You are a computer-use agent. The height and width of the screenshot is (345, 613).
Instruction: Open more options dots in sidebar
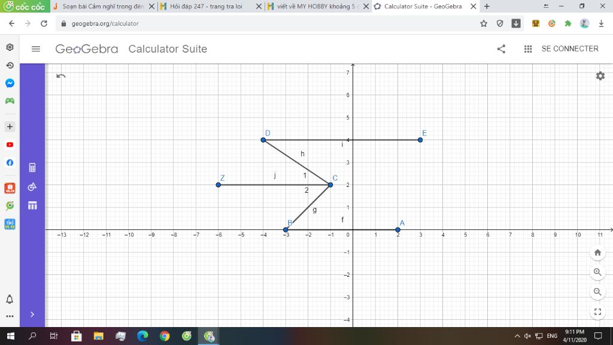10,316
